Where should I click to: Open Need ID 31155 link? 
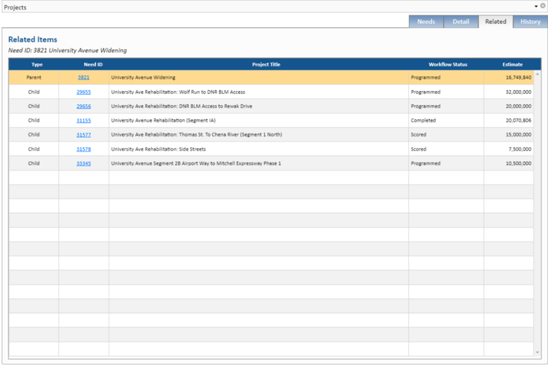(x=83, y=120)
